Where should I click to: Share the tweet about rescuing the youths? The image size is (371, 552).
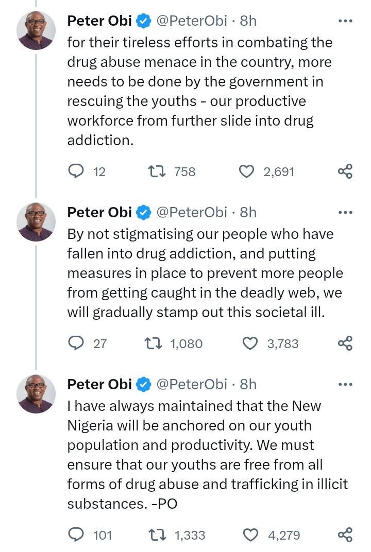pos(345,171)
